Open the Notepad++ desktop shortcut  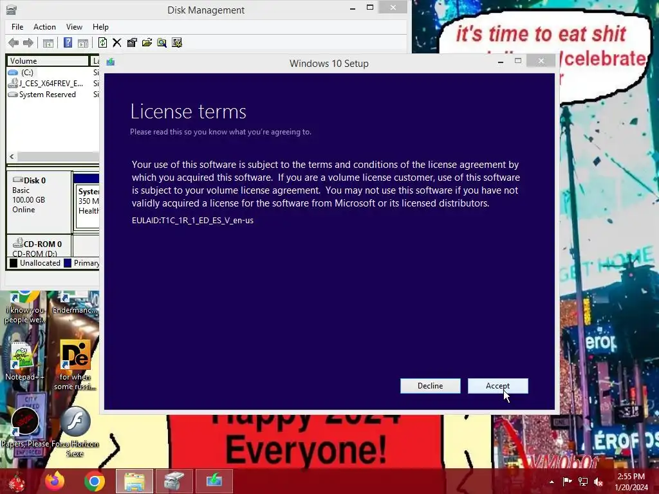(x=24, y=361)
